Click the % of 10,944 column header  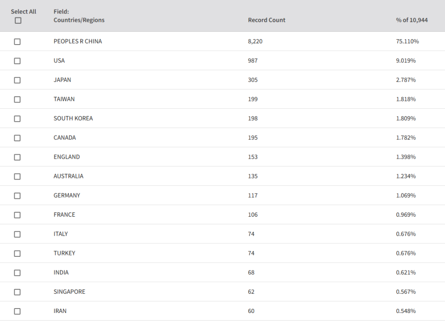[412, 20]
